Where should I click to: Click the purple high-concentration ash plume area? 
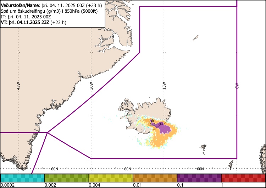(x=164, y=129)
